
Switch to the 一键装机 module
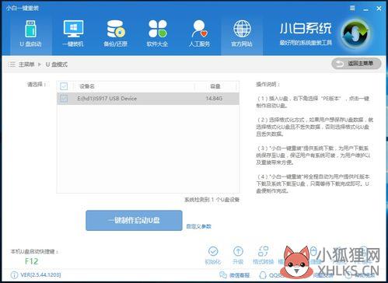click(x=73, y=33)
